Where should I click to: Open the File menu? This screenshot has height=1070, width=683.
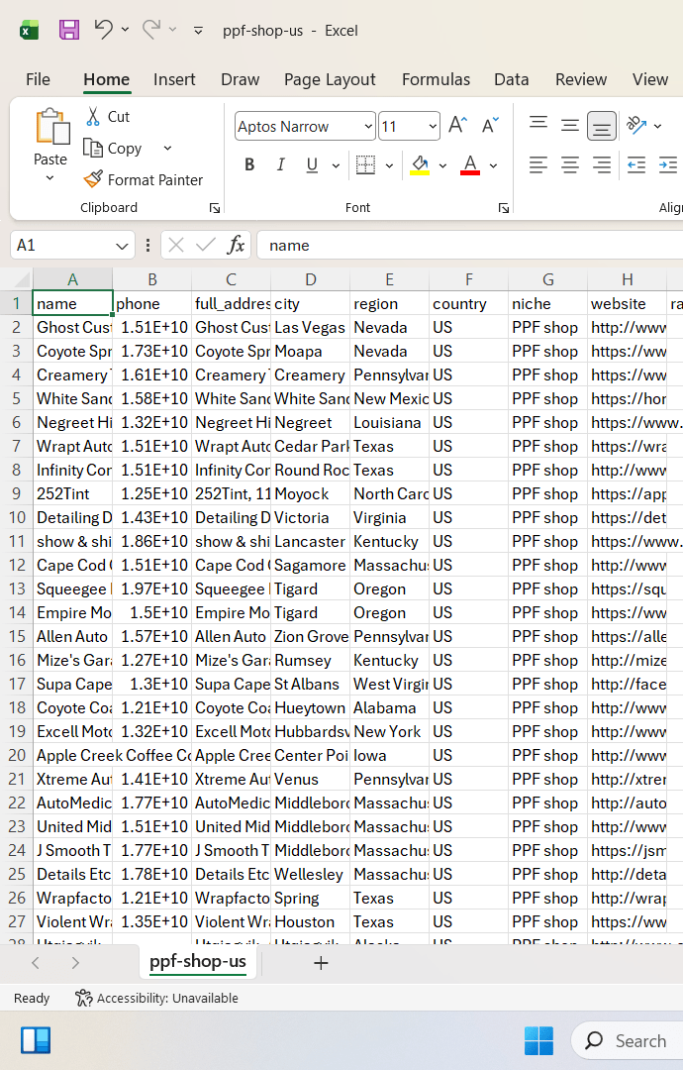(x=39, y=80)
